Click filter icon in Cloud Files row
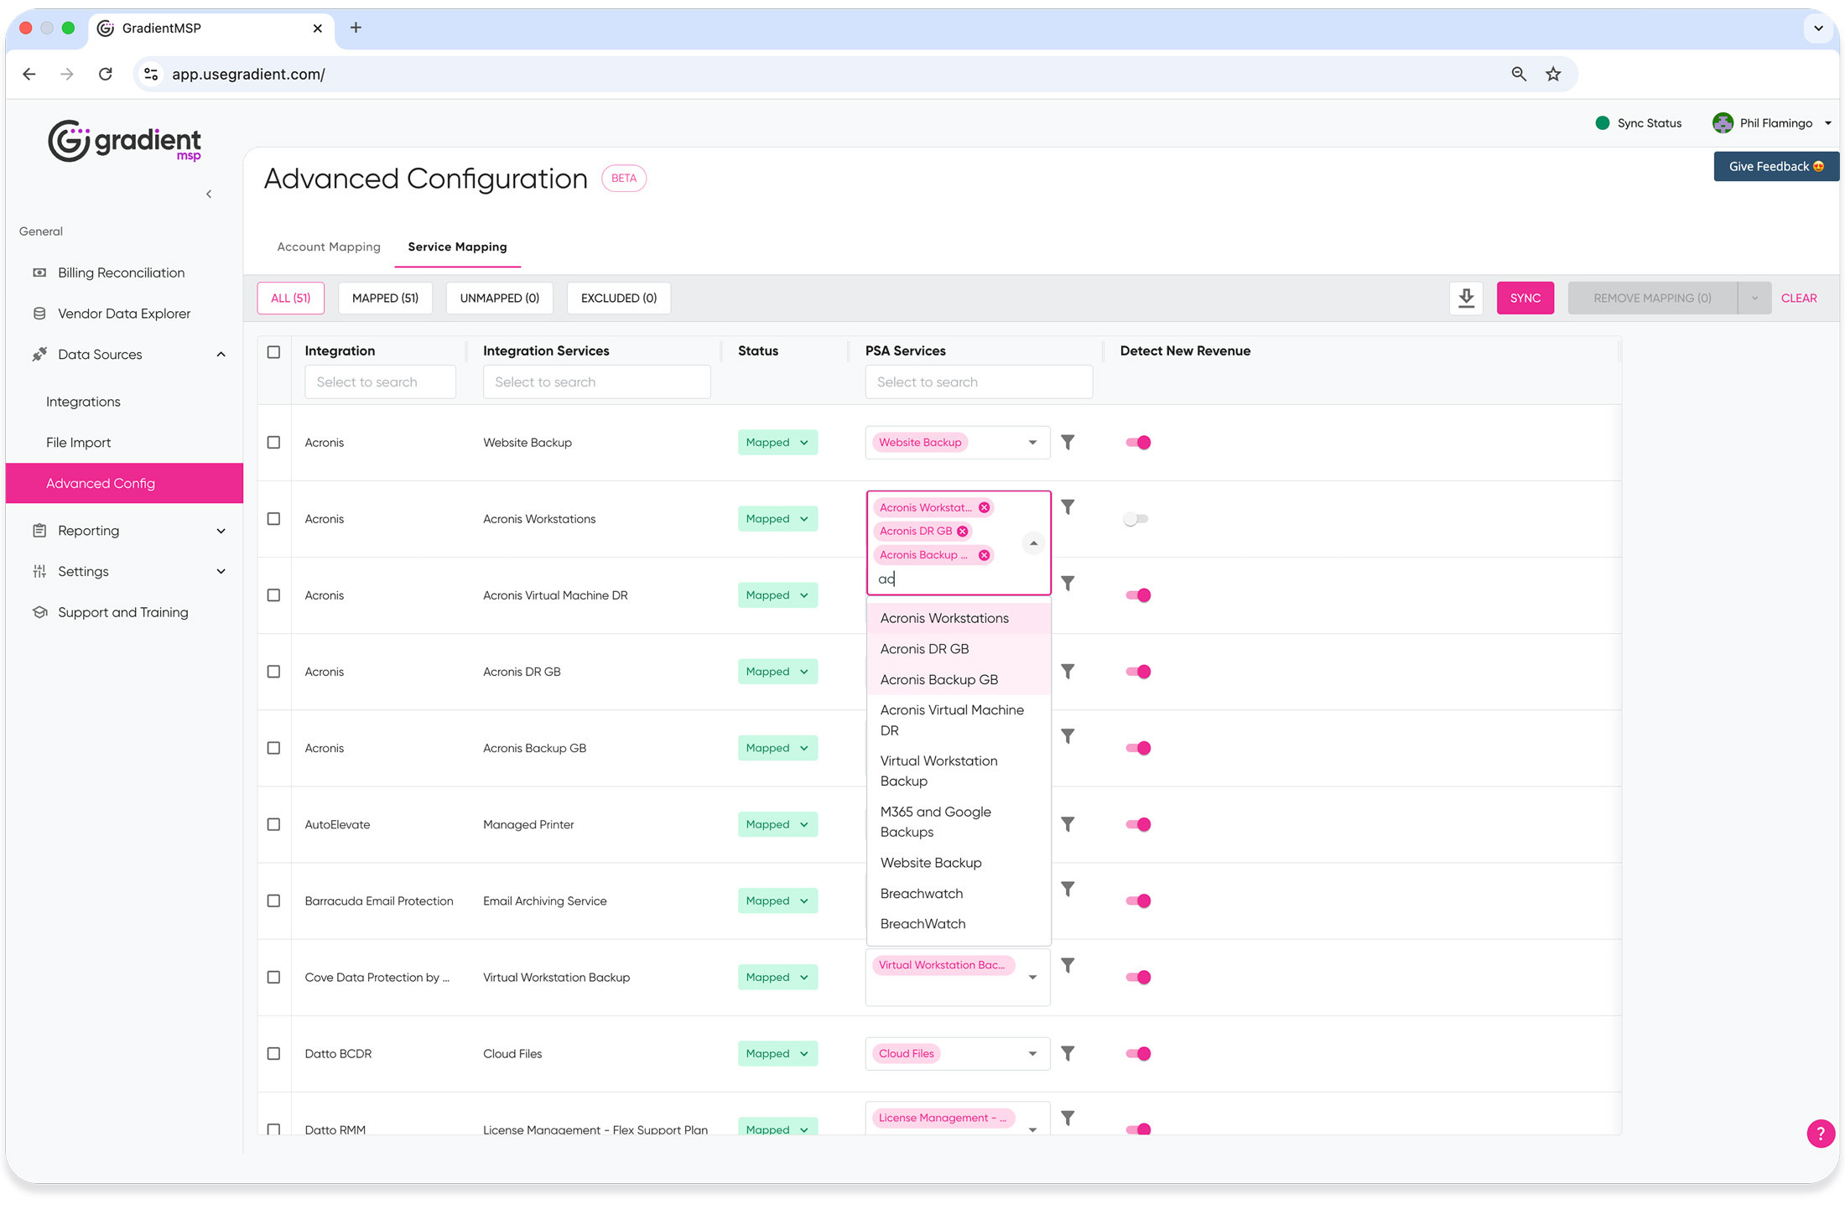The image size is (1845, 1220). [x=1067, y=1053]
